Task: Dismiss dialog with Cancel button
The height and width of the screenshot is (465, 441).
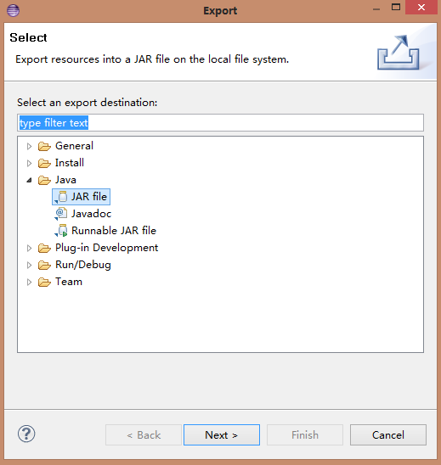Action: [x=388, y=434]
